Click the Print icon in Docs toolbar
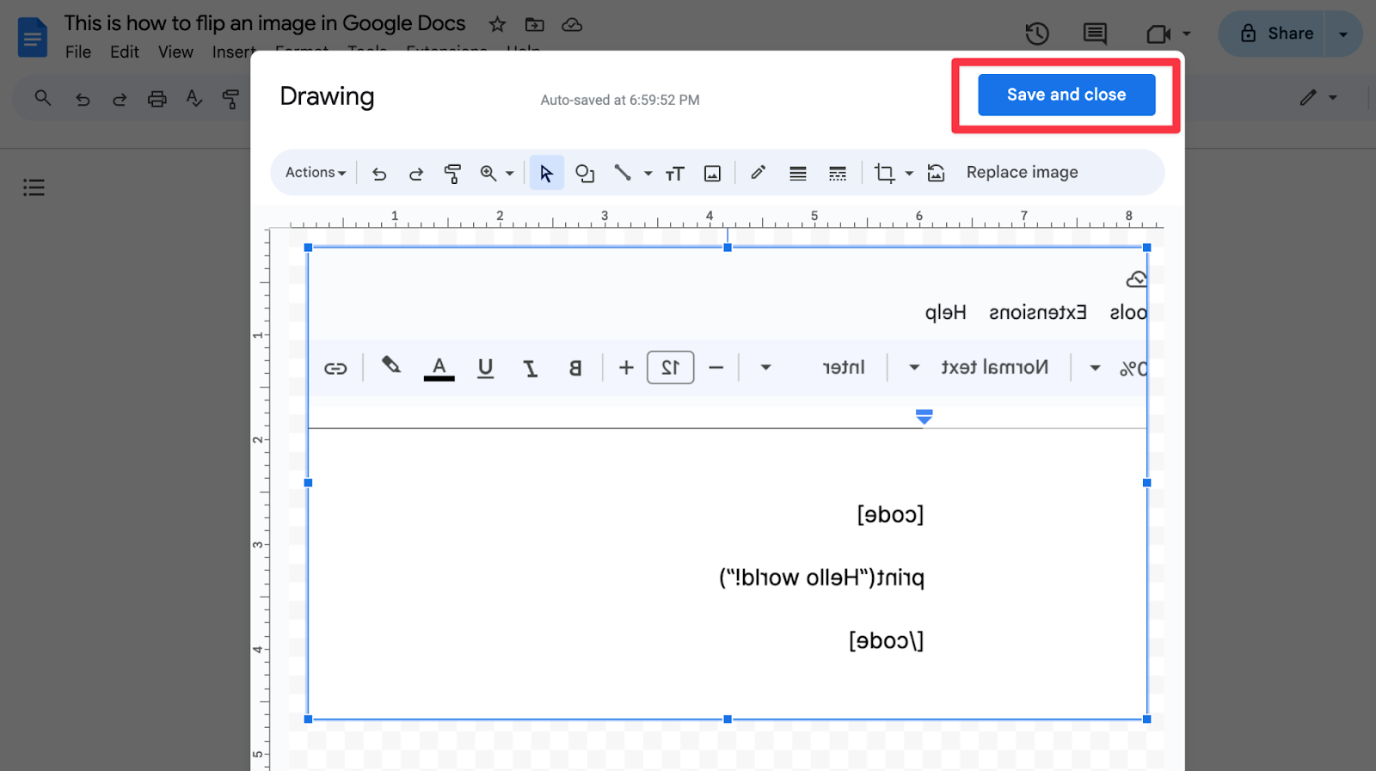Viewport: 1376px width, 771px height. point(157,99)
